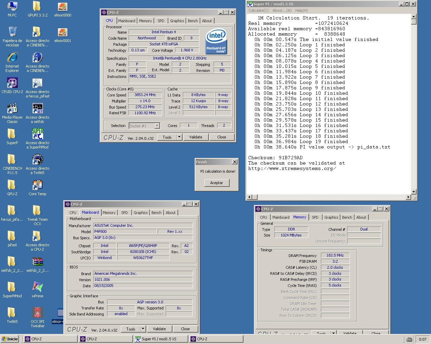This screenshot has width=431, height=344.
Task: Click the Inicio start button
Action: point(10,339)
